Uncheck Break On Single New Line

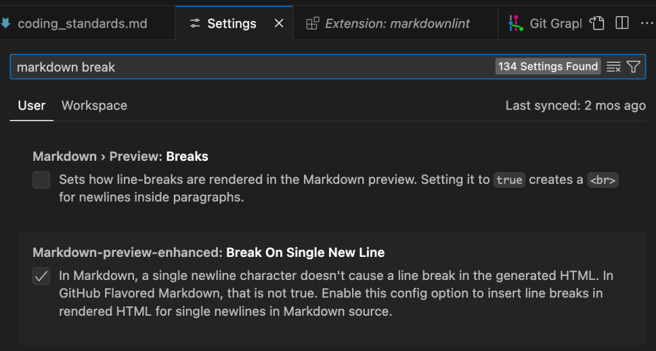(x=41, y=277)
